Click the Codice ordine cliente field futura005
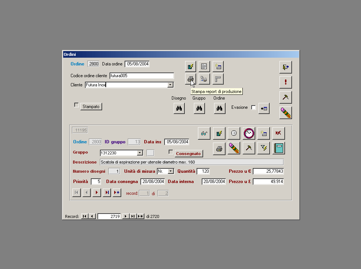361x269 pixels. [x=142, y=76]
